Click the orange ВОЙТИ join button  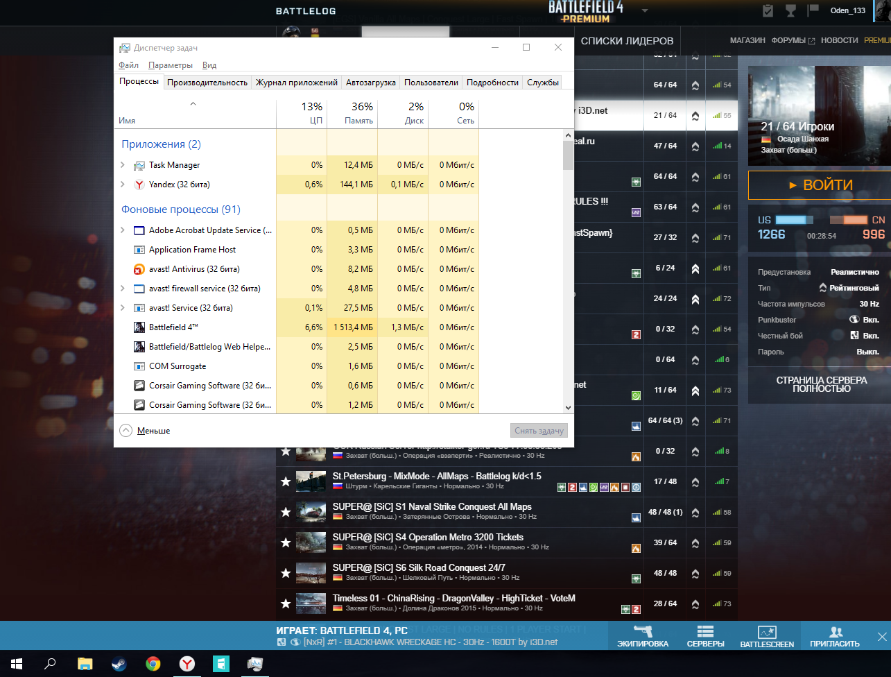pos(819,185)
